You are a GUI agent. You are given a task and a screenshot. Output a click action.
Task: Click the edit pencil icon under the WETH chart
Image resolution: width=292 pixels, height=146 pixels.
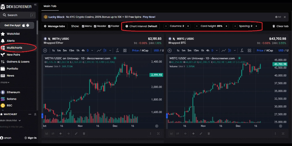pos(76,133)
